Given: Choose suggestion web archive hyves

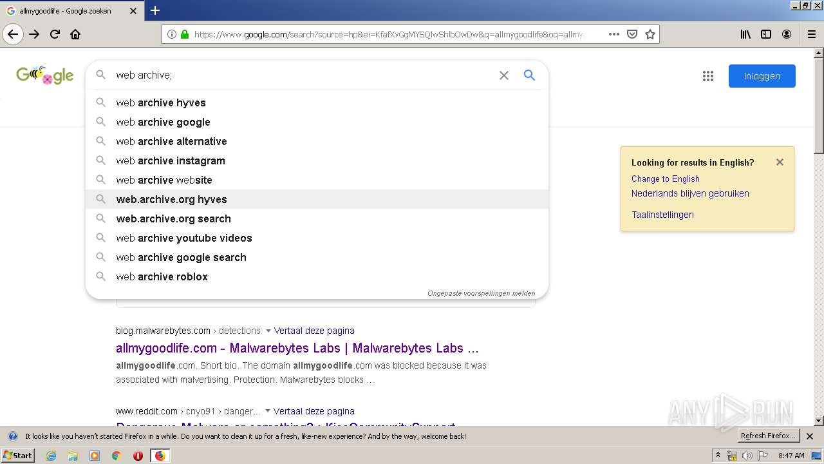Looking at the screenshot, I should tap(317, 102).
